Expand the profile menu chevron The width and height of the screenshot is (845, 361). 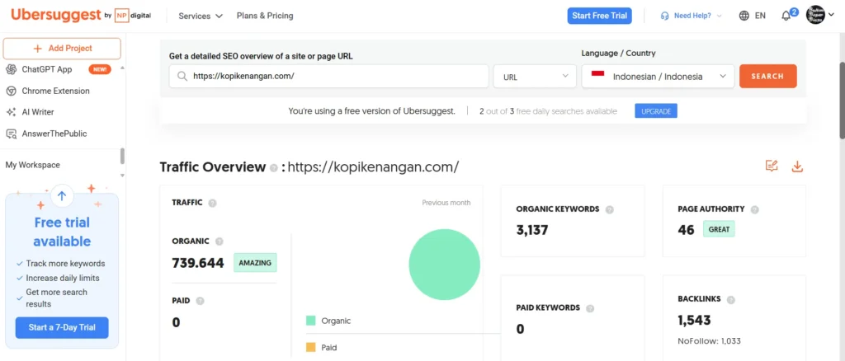pyautogui.click(x=831, y=15)
